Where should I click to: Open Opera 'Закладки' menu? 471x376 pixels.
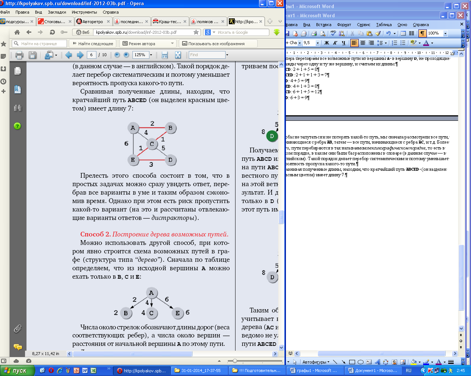point(57,12)
